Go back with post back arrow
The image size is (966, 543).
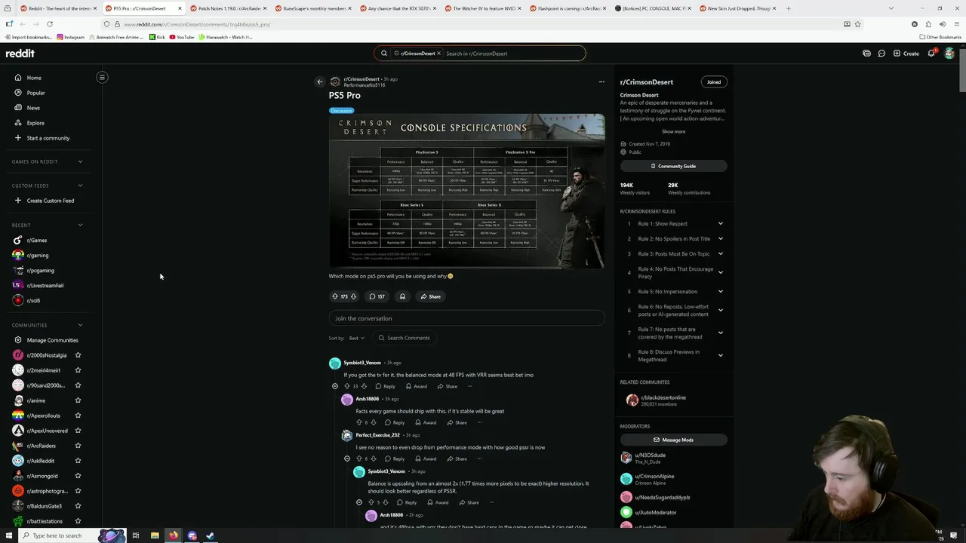pos(320,81)
